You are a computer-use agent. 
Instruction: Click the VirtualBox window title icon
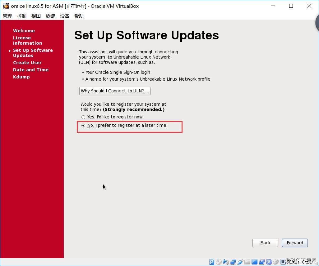pos(6,6)
